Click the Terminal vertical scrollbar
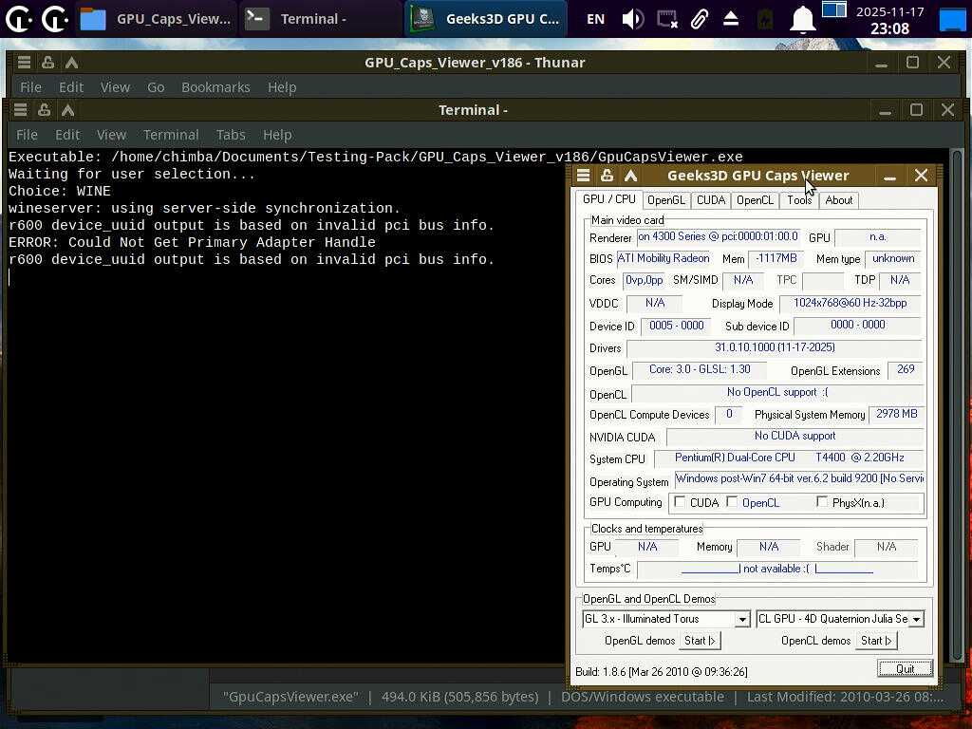The width and height of the screenshot is (972, 729). click(957, 406)
